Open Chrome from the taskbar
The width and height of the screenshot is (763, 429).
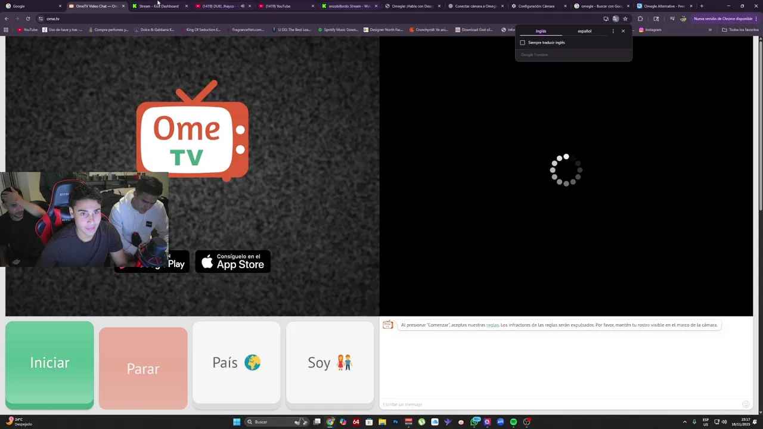[330, 422]
